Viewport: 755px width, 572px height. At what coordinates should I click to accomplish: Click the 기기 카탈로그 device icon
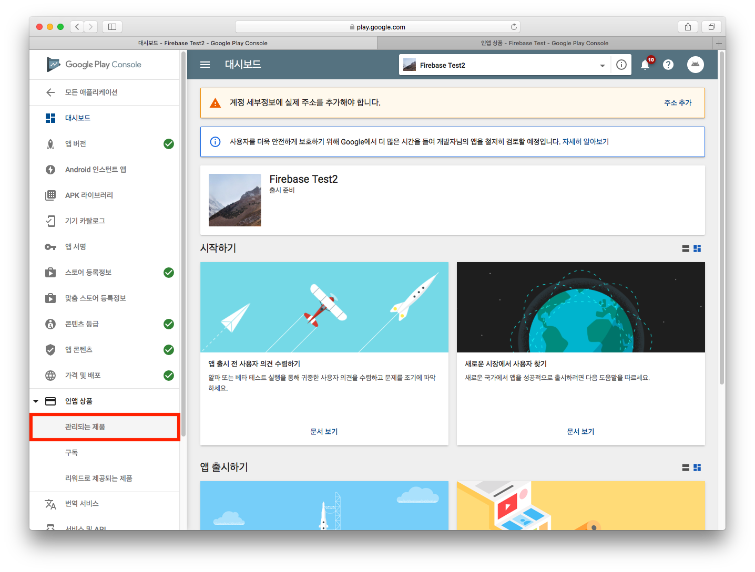click(50, 221)
